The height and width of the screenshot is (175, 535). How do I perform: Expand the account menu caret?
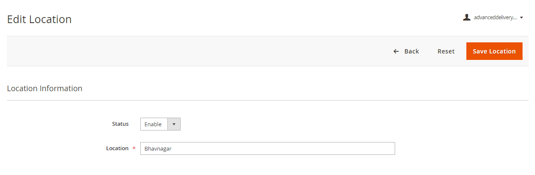pyautogui.click(x=521, y=18)
